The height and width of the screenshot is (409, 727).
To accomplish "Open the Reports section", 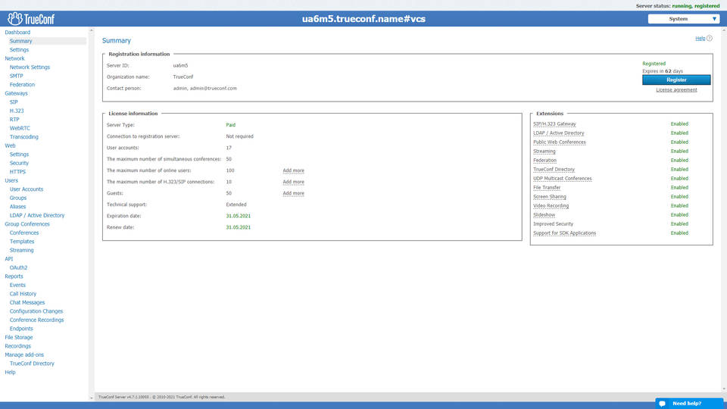I will (x=14, y=276).
